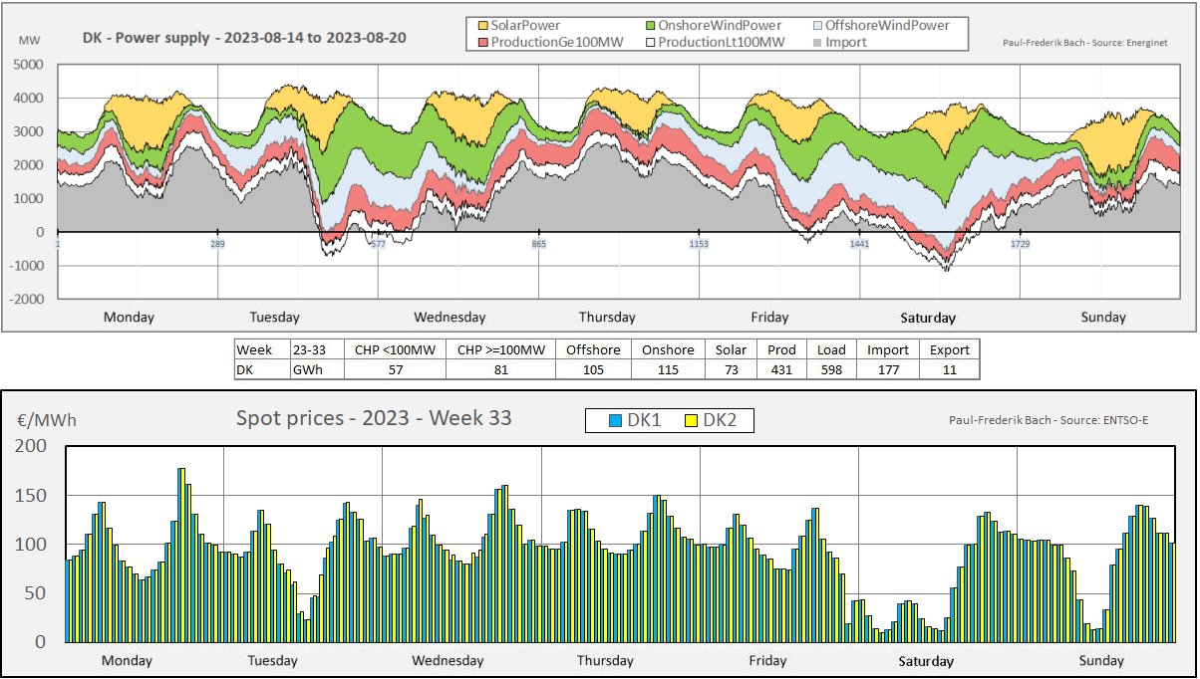Viewport: 1200px width, 679px height.
Task: Click the 289 marker on the power supply axis
Action: (217, 243)
